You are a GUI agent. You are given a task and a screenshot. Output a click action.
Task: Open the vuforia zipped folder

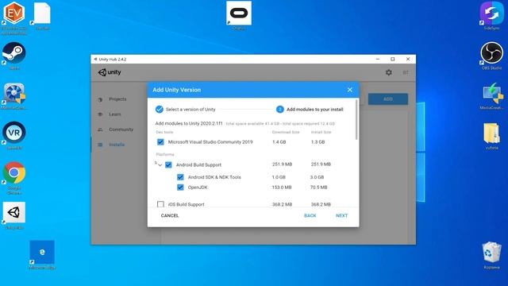click(x=491, y=133)
